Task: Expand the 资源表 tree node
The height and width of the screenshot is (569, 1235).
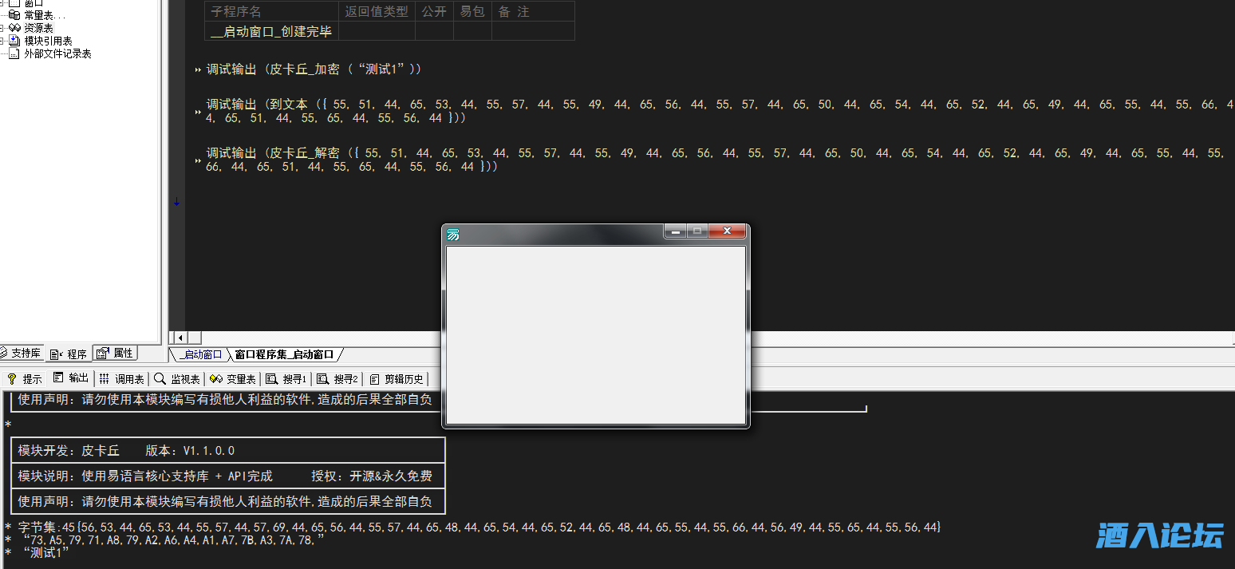Action: (2, 28)
